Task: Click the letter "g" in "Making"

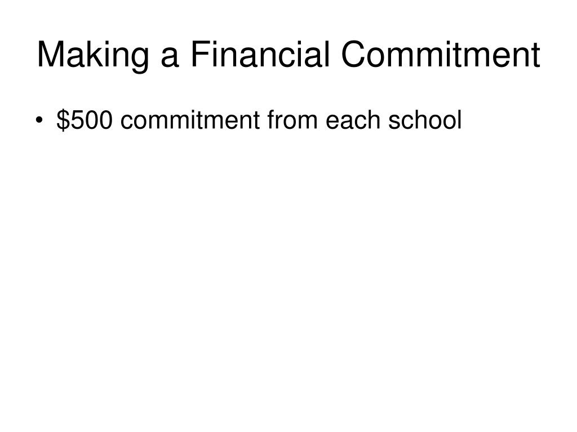Action: 140,61
